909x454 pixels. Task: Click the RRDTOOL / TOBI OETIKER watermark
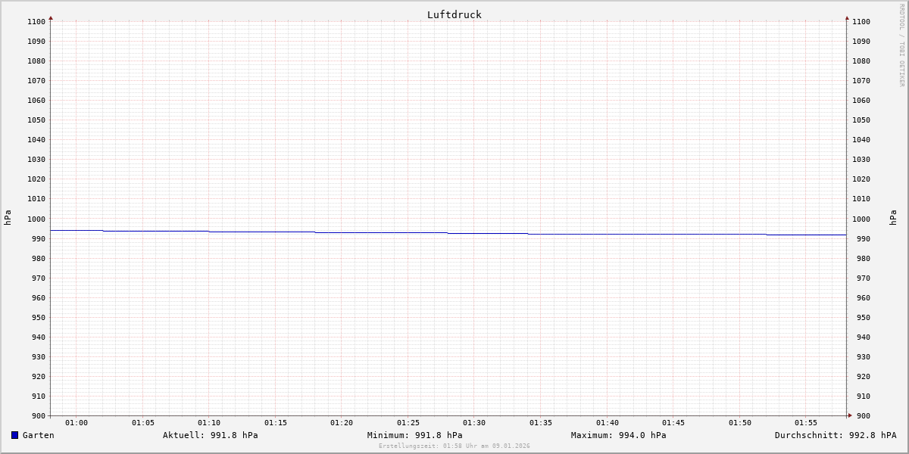point(901,45)
